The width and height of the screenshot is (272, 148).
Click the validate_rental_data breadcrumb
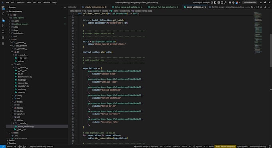pos(143,11)
